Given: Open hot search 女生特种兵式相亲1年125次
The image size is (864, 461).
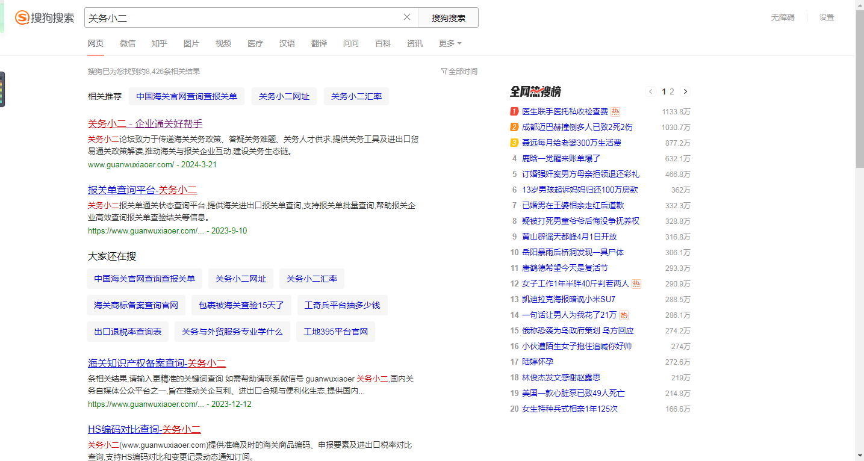Looking at the screenshot, I should pyautogui.click(x=570, y=409).
